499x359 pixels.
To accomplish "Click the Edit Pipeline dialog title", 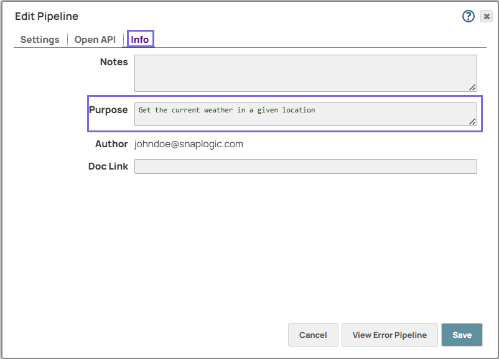I will pos(46,16).
